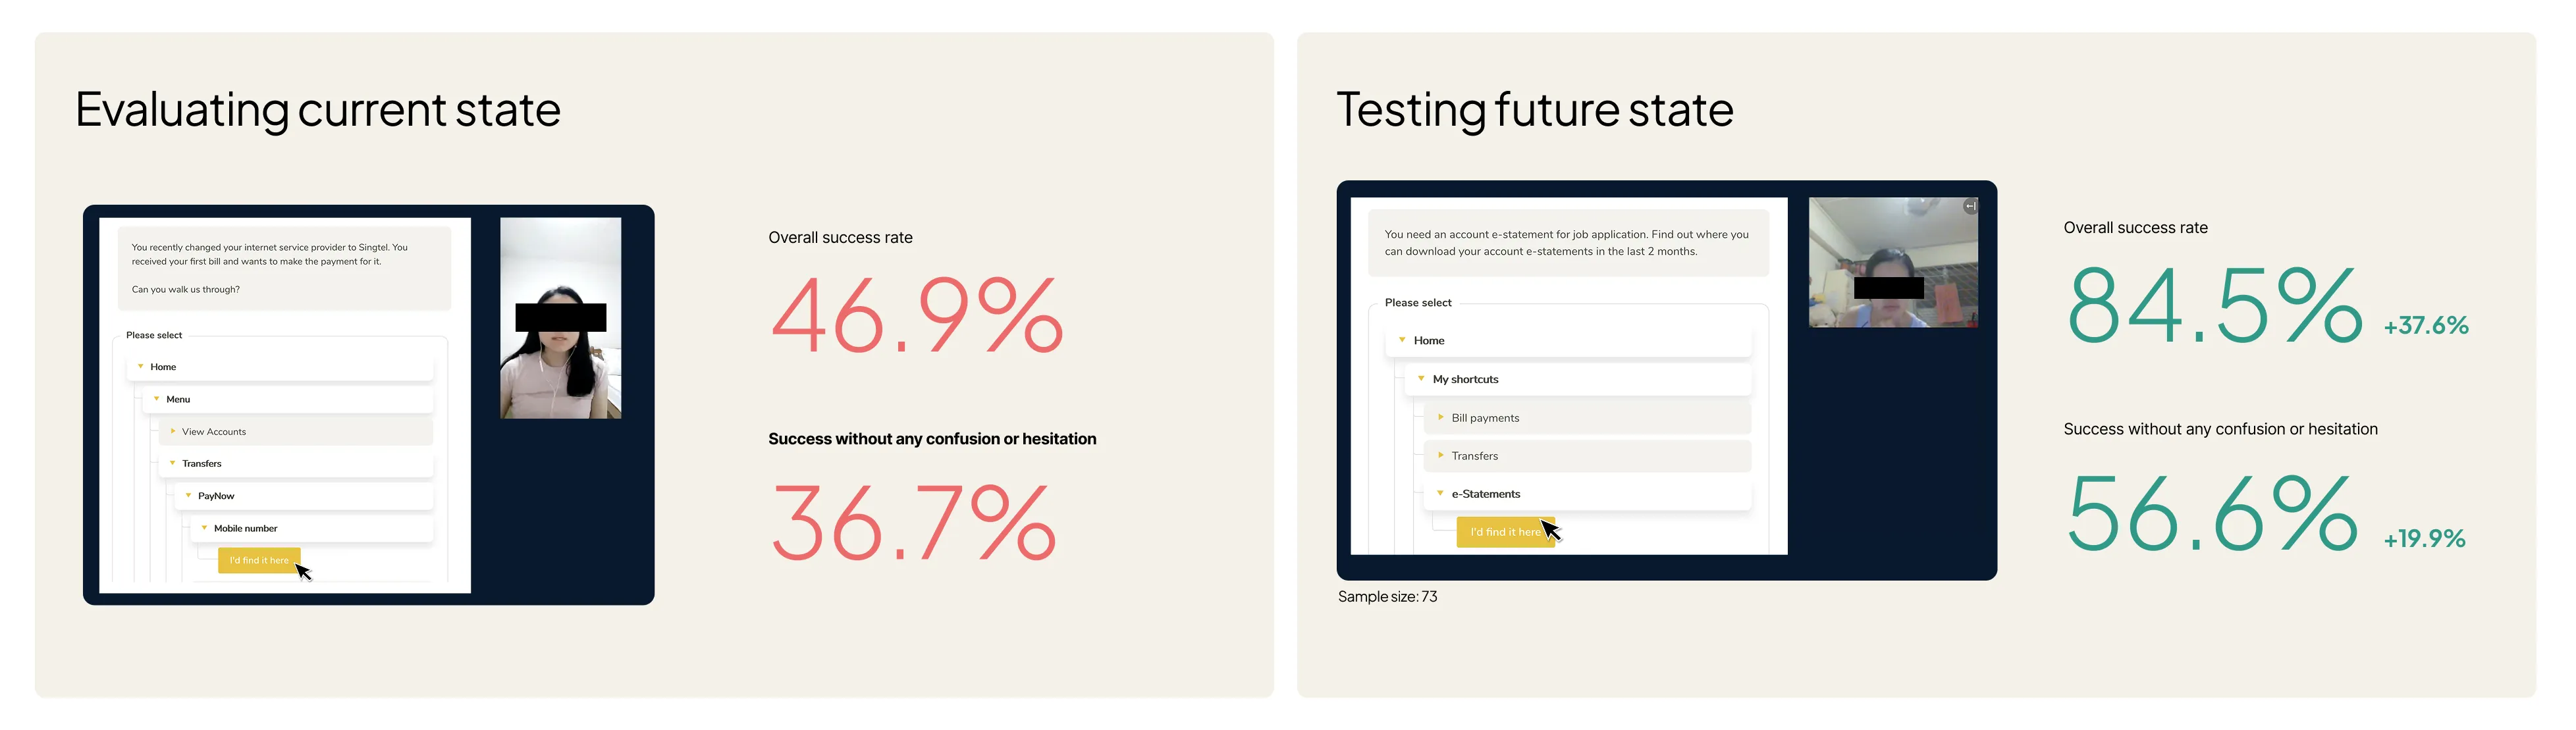Image resolution: width=2576 pixels, height=730 pixels.
Task: Collapse the My shortcuts arrow
Action: [1421, 378]
